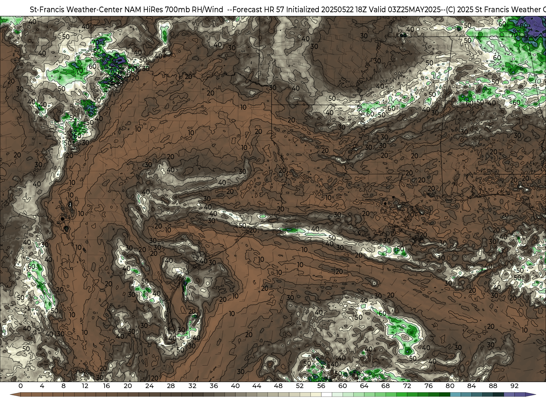Click the colorbar scale label "48"

click(278, 386)
